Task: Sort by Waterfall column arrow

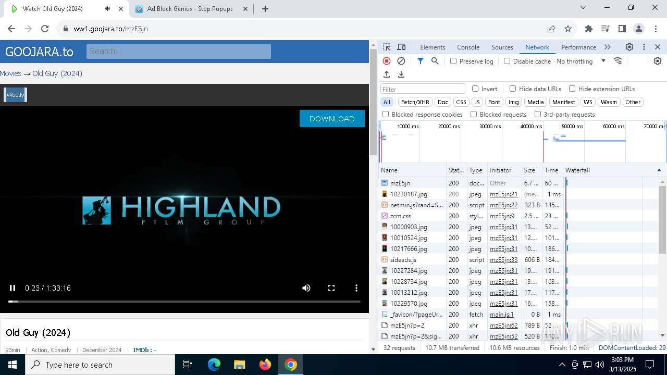Action: 659,170
